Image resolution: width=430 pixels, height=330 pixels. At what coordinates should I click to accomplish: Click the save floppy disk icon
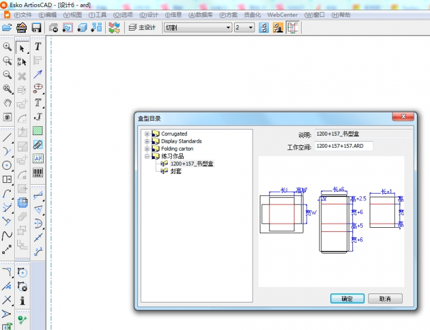click(x=36, y=27)
